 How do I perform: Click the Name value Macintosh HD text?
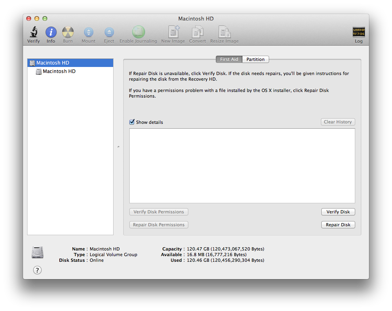click(x=105, y=249)
